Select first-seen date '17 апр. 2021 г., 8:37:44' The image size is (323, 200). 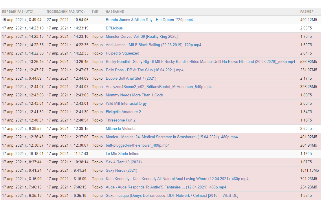[22, 162]
